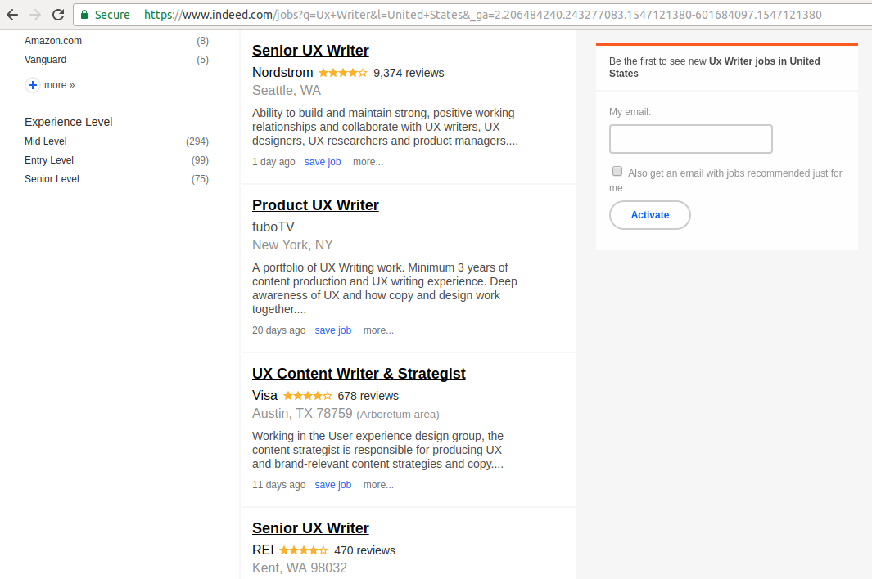
Task: Expand Visa job details via more...
Action: (378, 484)
